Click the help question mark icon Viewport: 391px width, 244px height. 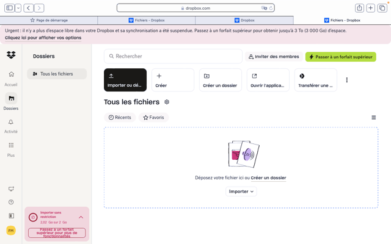coord(11,202)
